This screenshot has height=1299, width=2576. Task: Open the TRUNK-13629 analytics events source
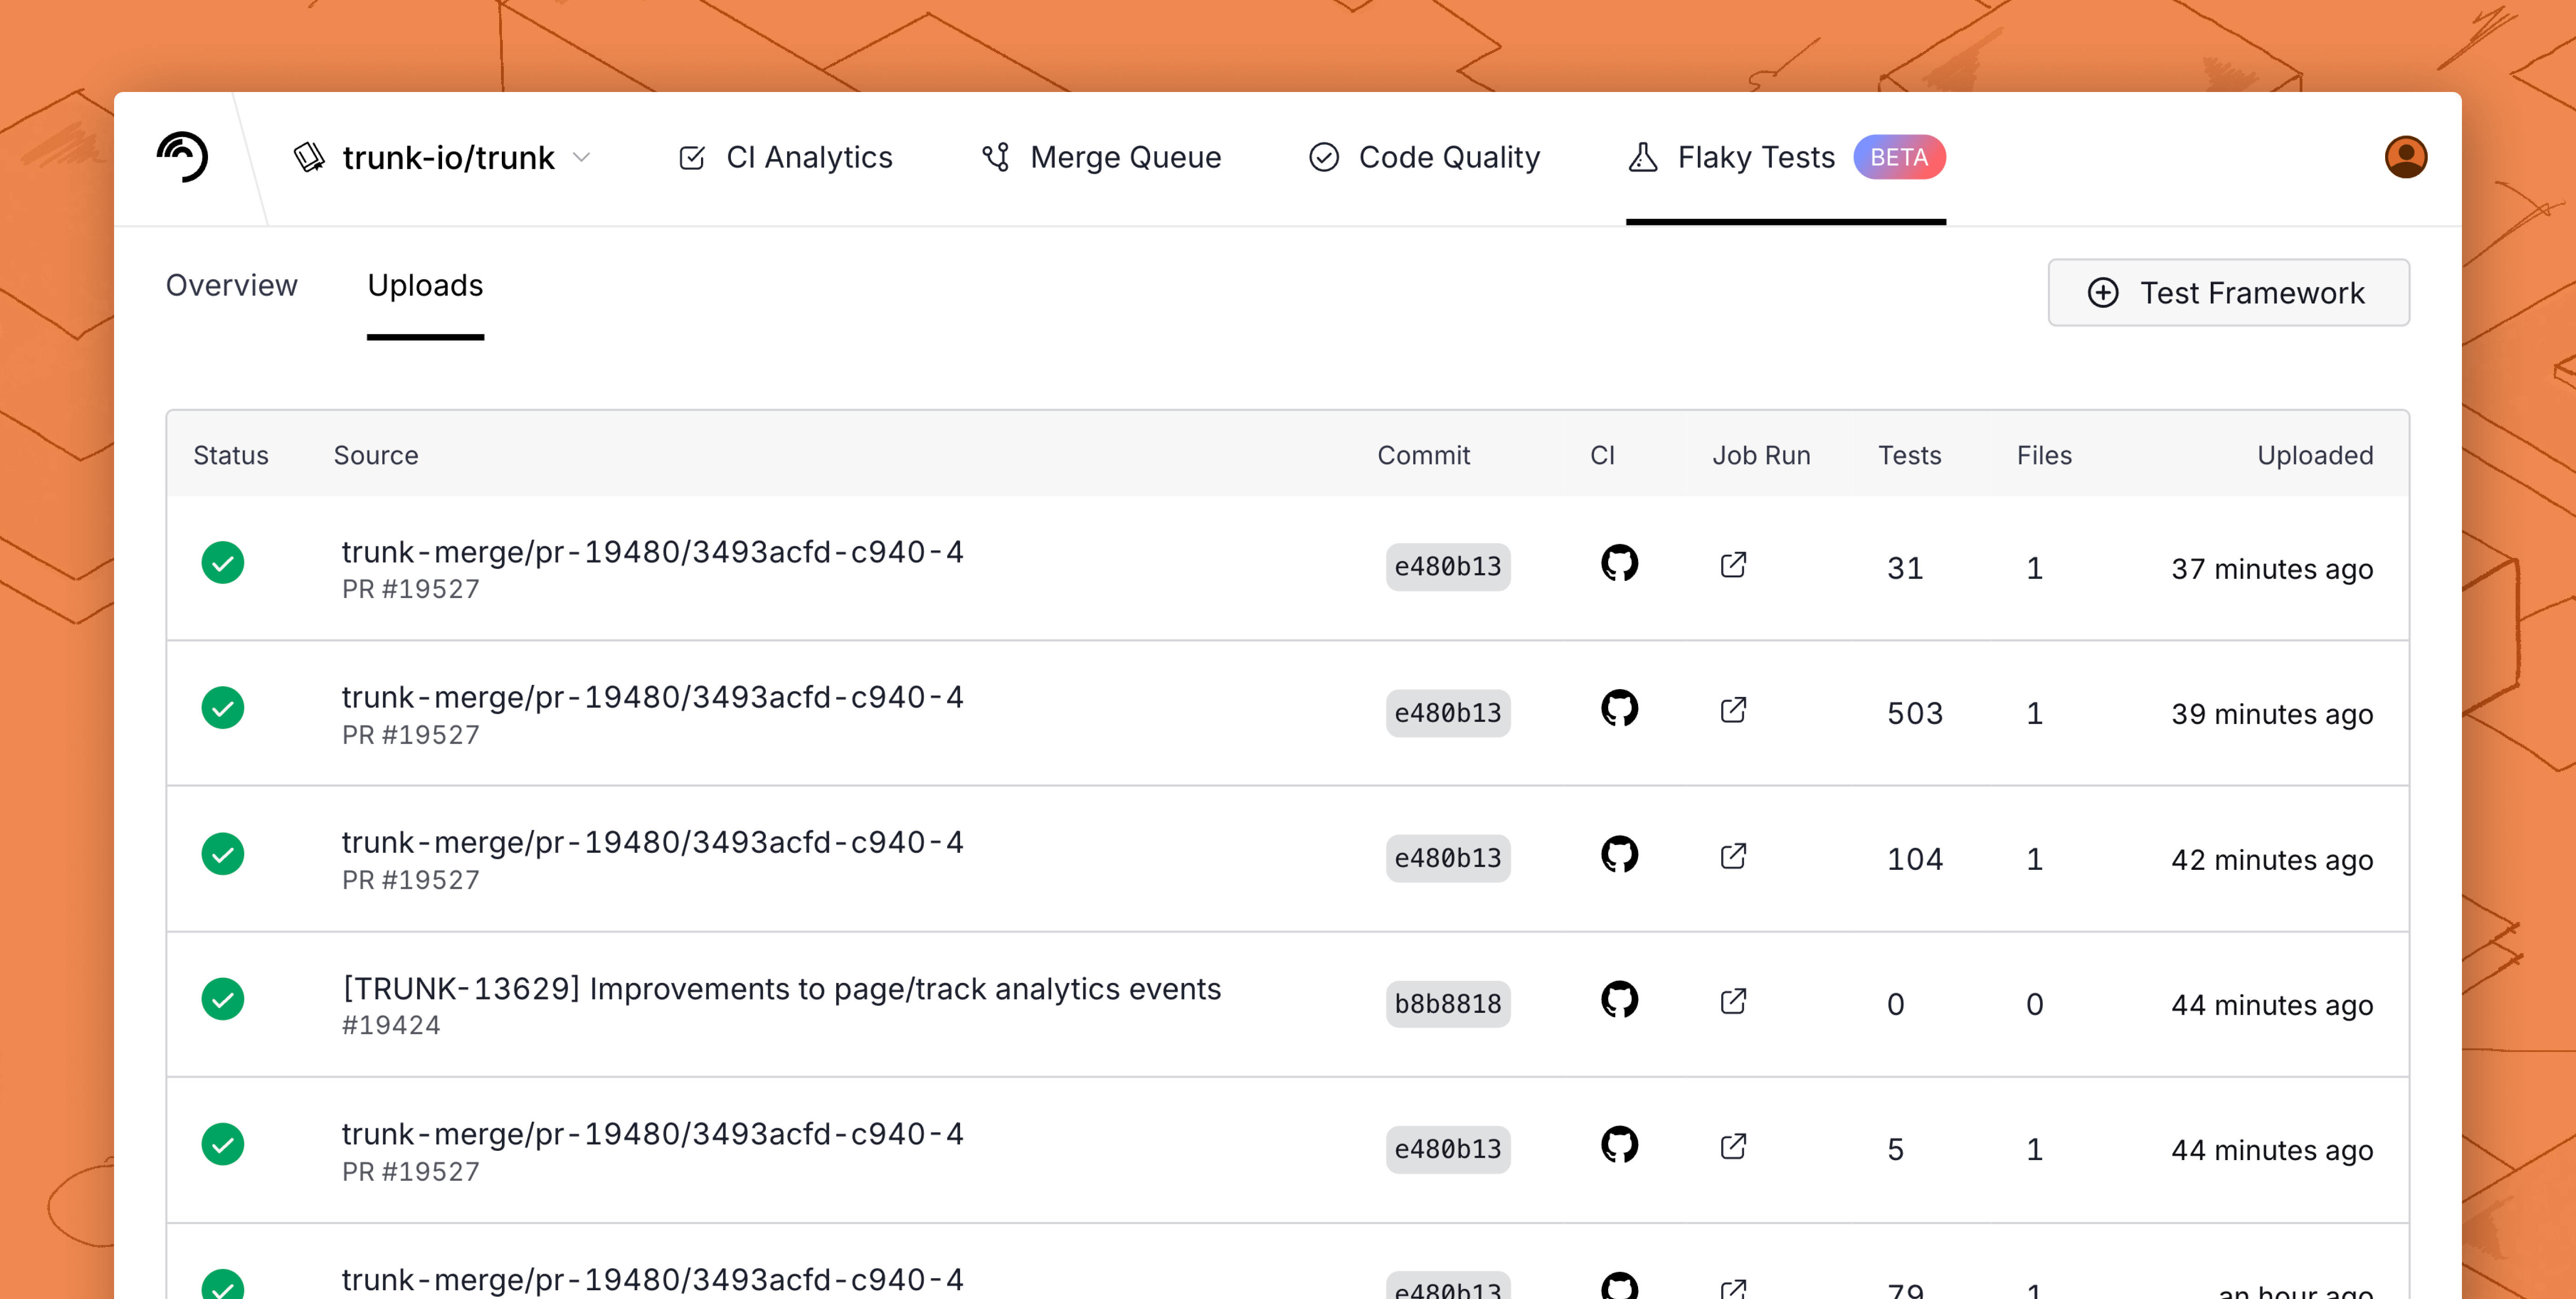[x=782, y=989]
